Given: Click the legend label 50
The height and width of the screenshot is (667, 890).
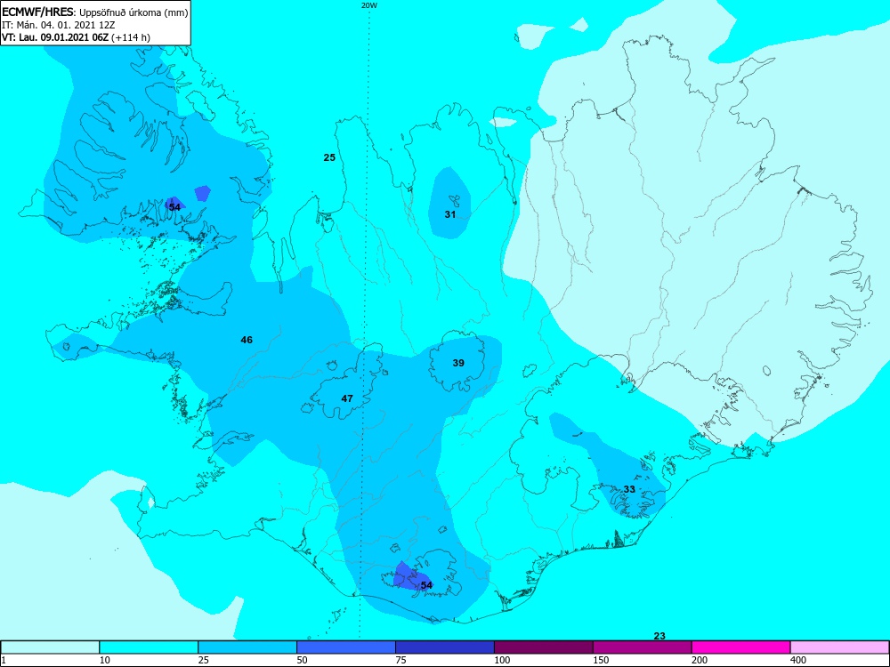Looking at the screenshot, I should click(302, 660).
